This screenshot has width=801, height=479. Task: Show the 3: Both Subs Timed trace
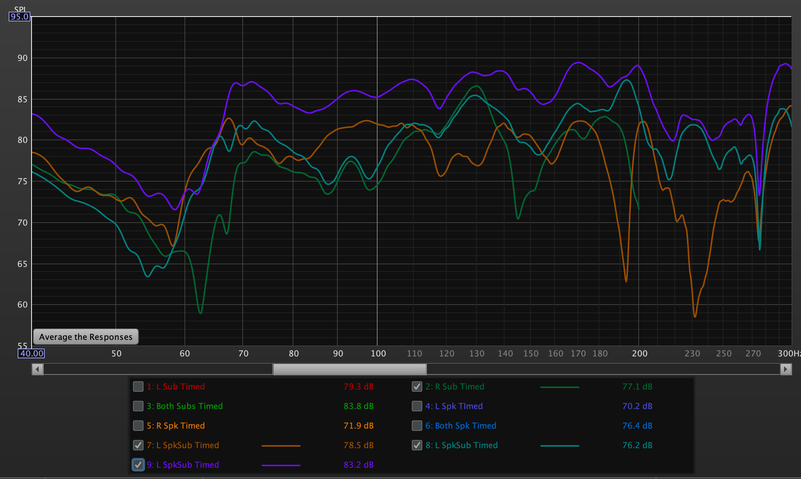(x=138, y=406)
